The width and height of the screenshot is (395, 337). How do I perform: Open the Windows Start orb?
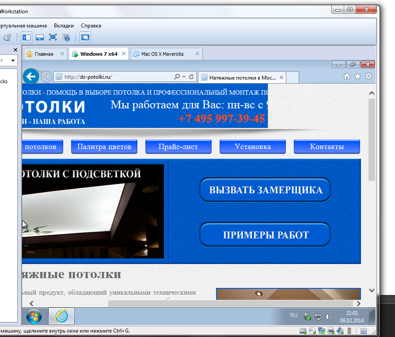click(34, 316)
